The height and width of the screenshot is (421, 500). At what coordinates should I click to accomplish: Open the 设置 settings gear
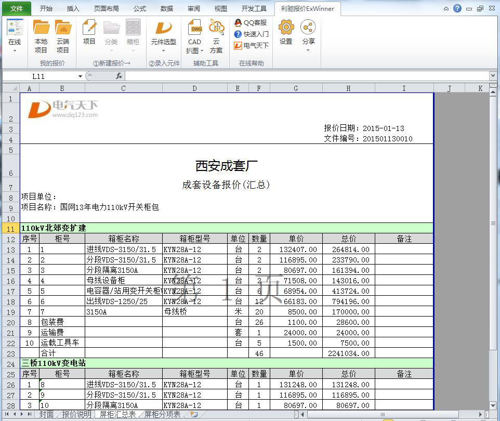[286, 32]
